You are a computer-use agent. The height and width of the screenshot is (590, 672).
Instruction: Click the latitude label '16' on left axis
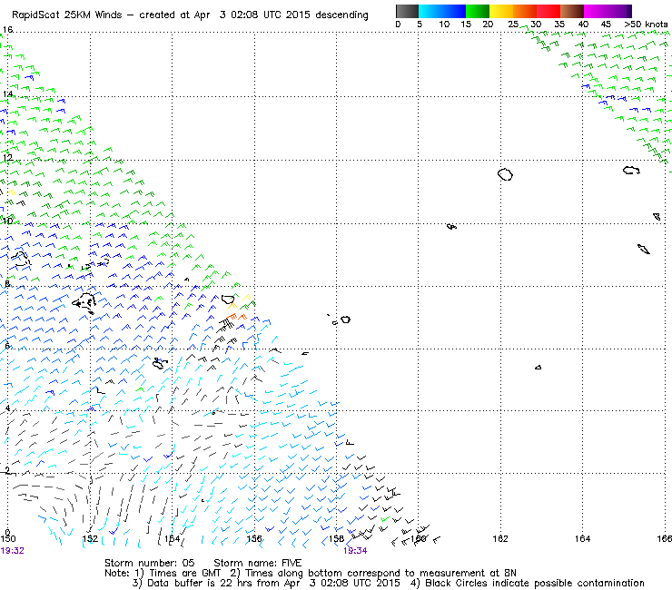(x=7, y=30)
